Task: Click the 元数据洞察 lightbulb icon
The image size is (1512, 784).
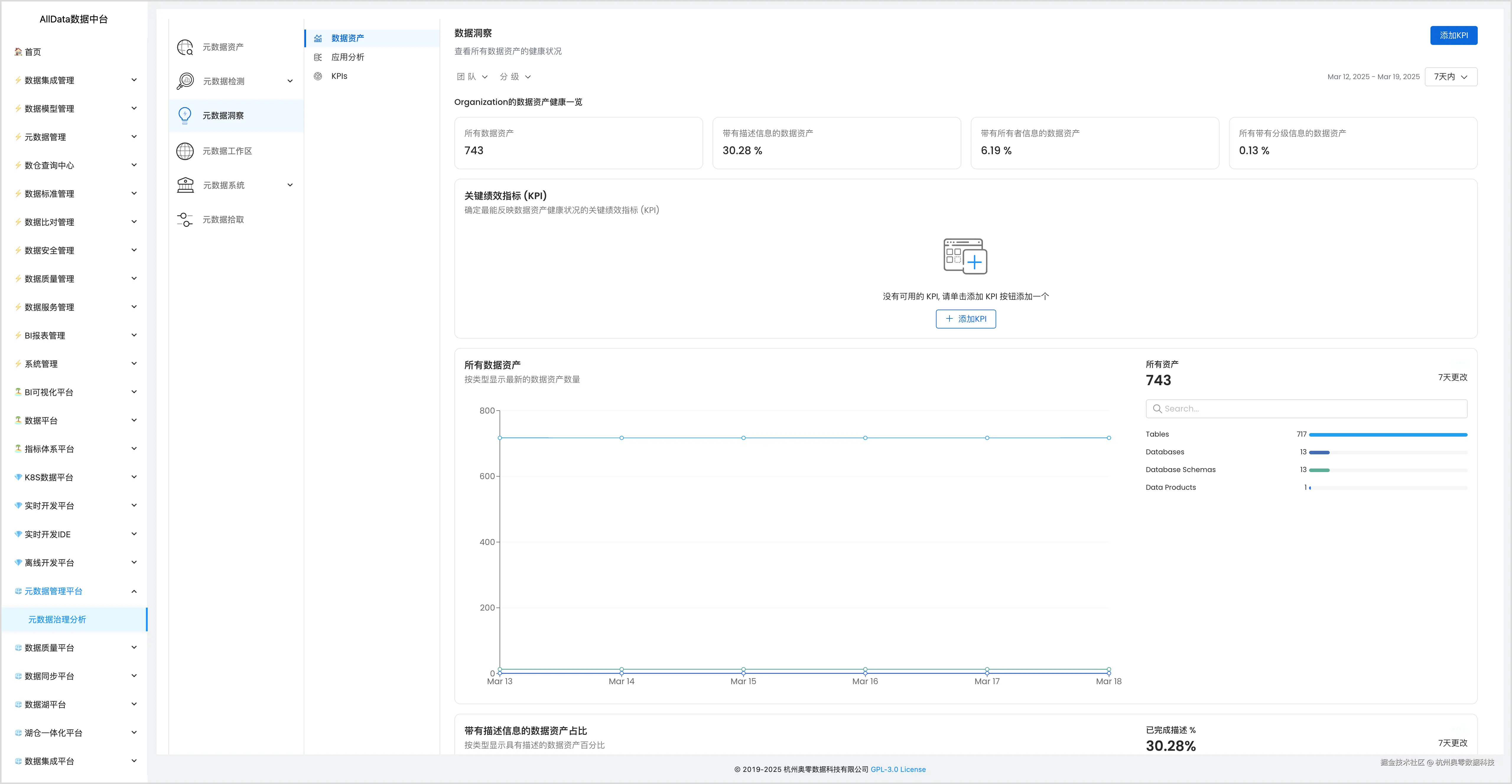Action: point(185,116)
